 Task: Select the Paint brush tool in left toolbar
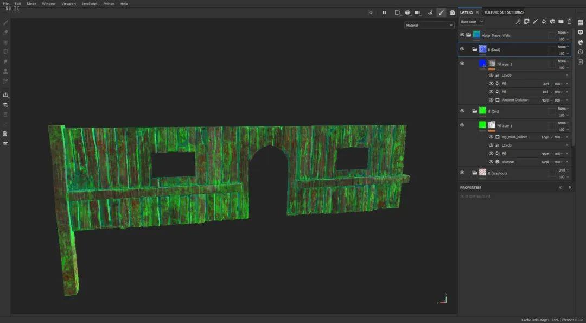5,23
